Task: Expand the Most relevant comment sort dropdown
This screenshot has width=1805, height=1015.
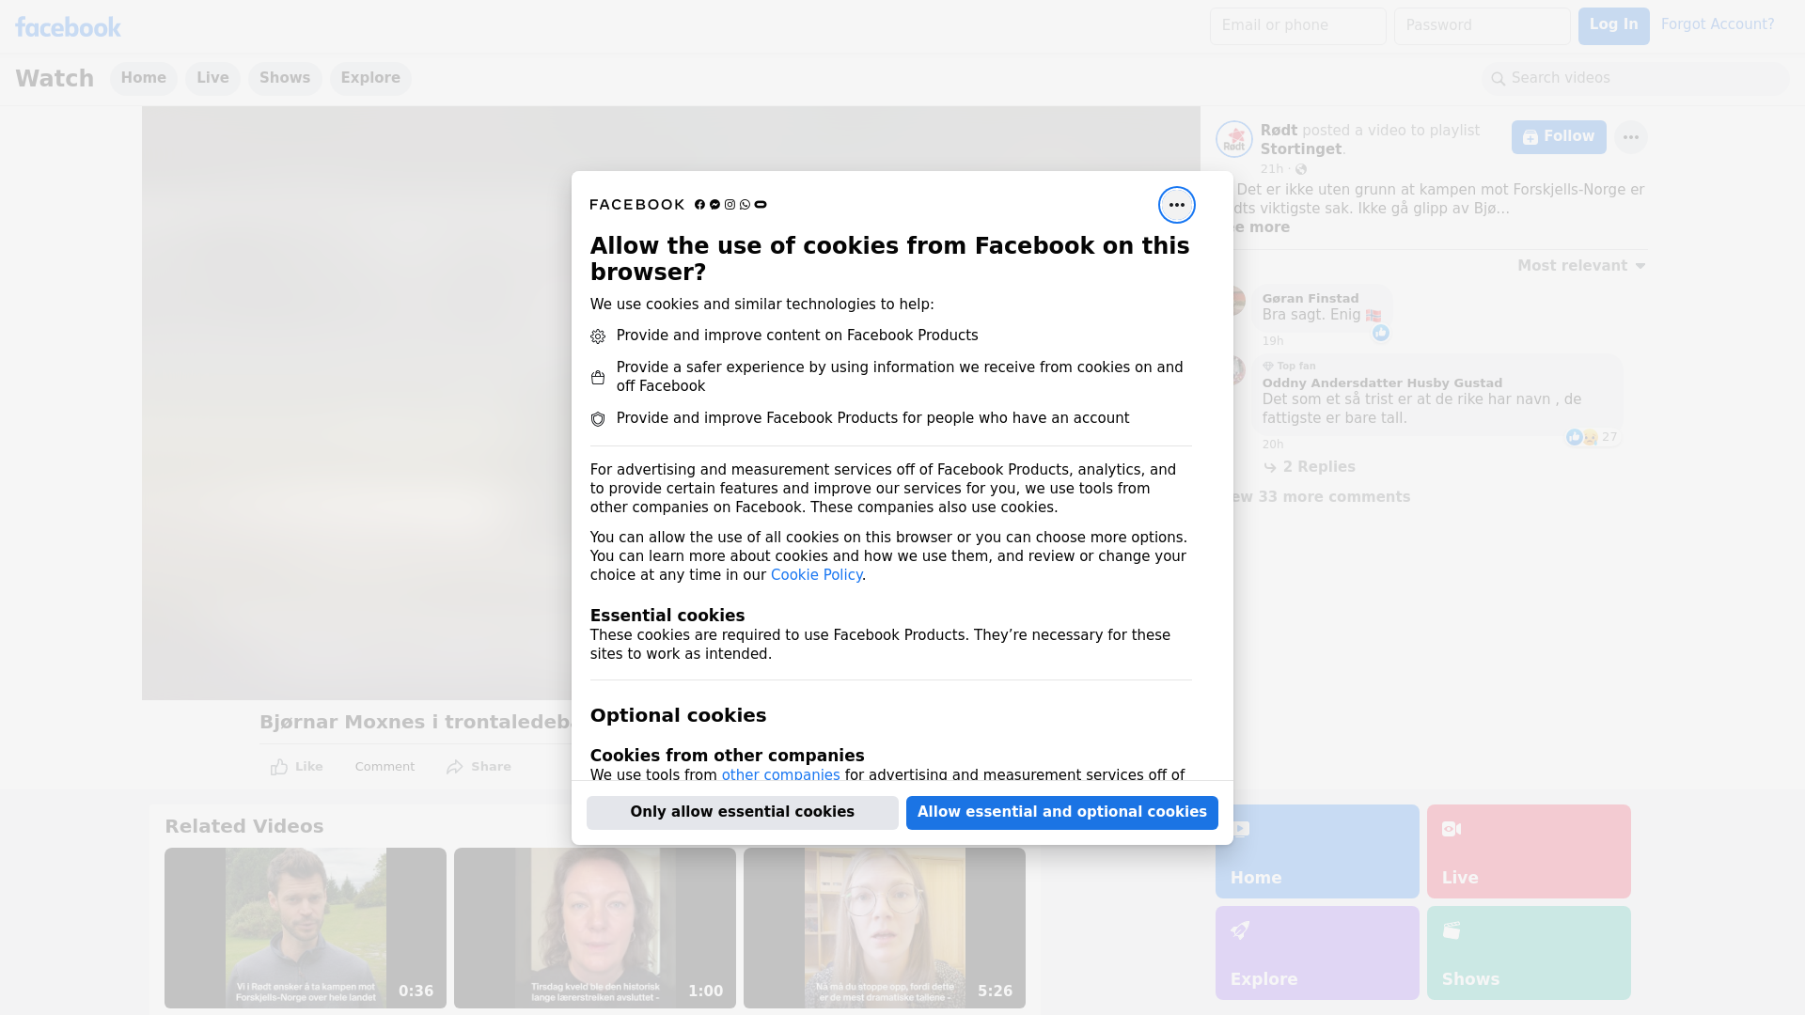Action: [1581, 266]
